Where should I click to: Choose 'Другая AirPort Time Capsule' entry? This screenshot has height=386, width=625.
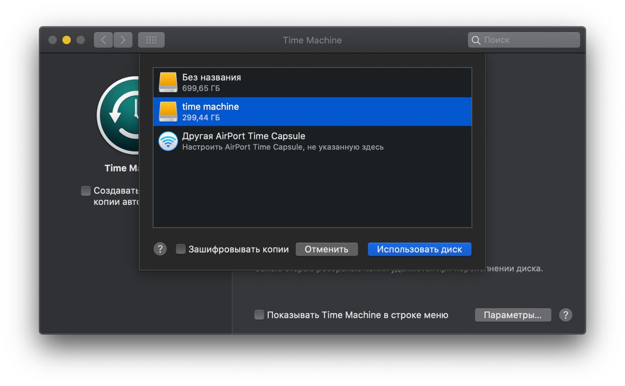[x=312, y=141]
